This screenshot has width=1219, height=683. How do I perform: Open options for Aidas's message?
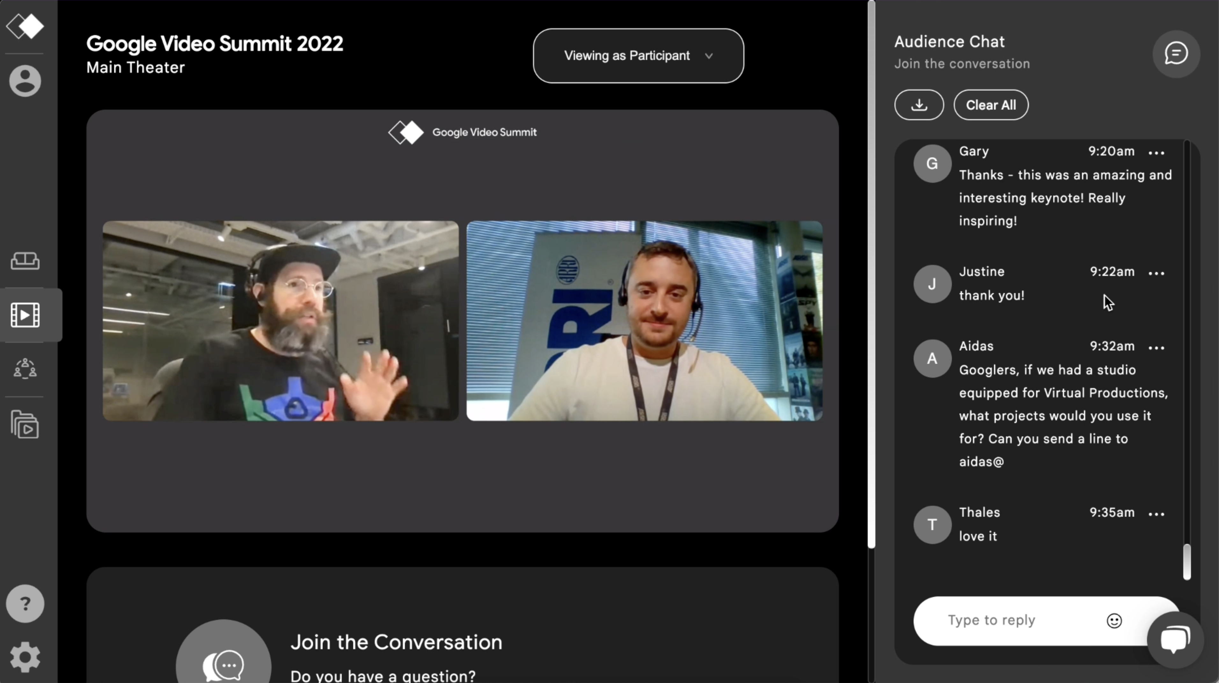point(1156,348)
